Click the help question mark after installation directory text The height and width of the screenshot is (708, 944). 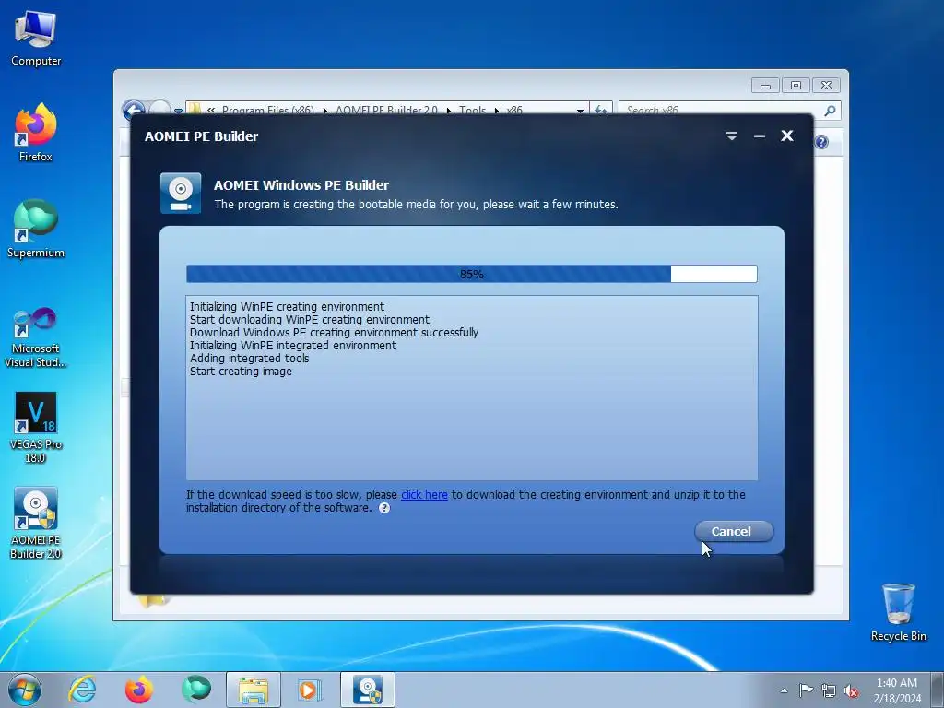coord(384,508)
